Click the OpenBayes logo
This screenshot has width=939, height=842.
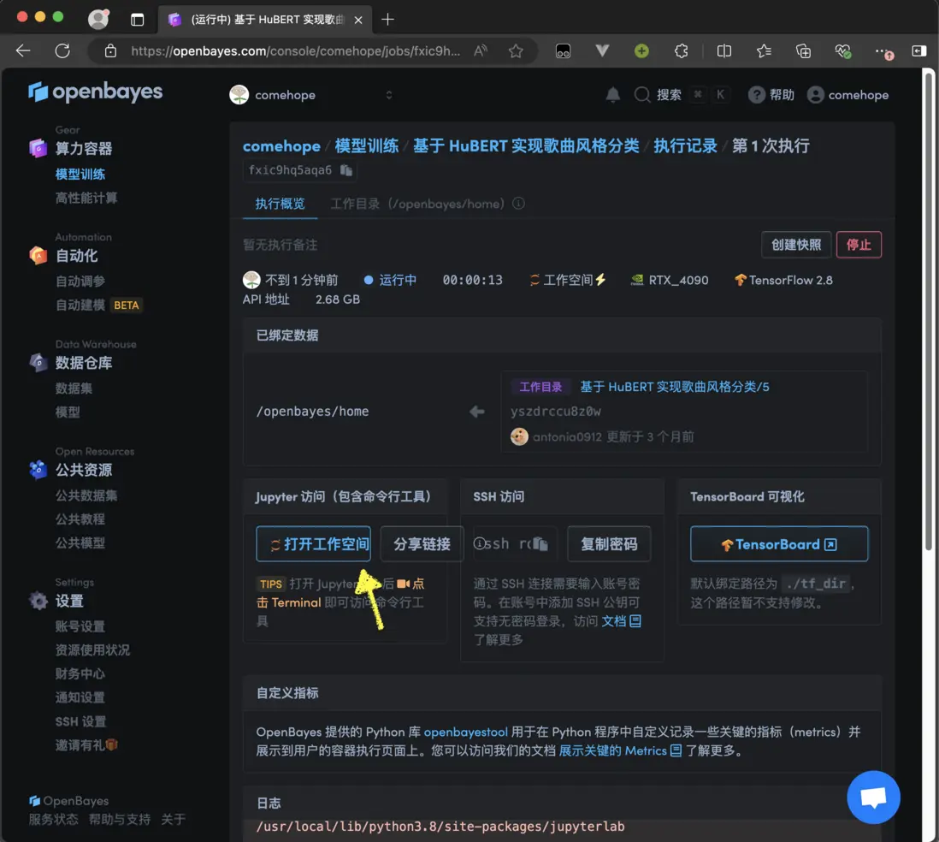click(x=95, y=92)
